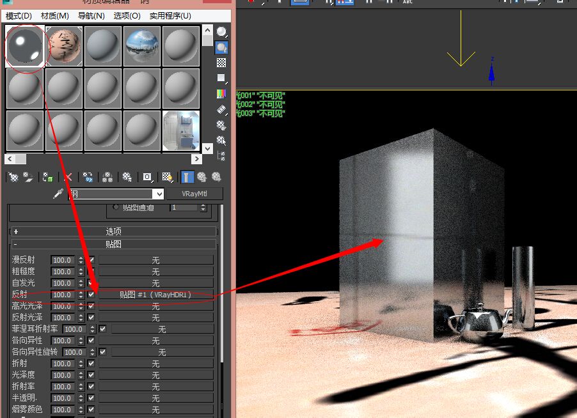
Task: Click the VRayMtl material type button
Action: point(194,194)
